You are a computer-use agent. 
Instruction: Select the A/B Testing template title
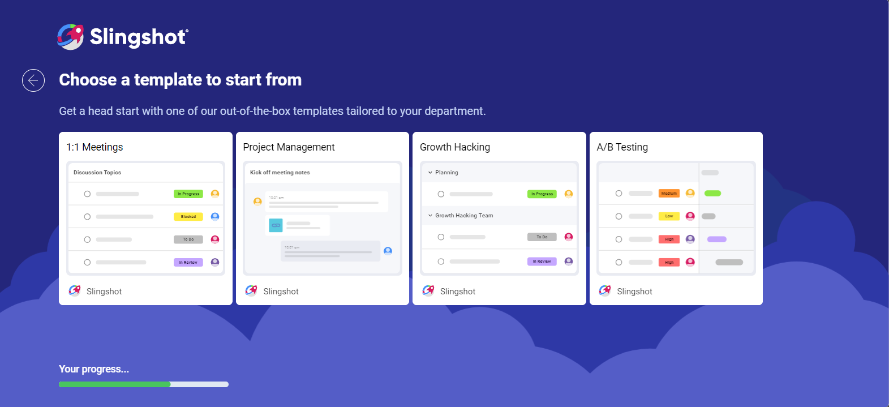622,147
